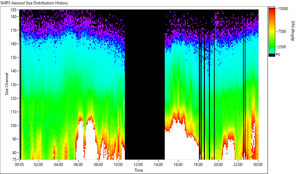Click the 150 size channel tick label
296x174 pixels.
(13, 57)
